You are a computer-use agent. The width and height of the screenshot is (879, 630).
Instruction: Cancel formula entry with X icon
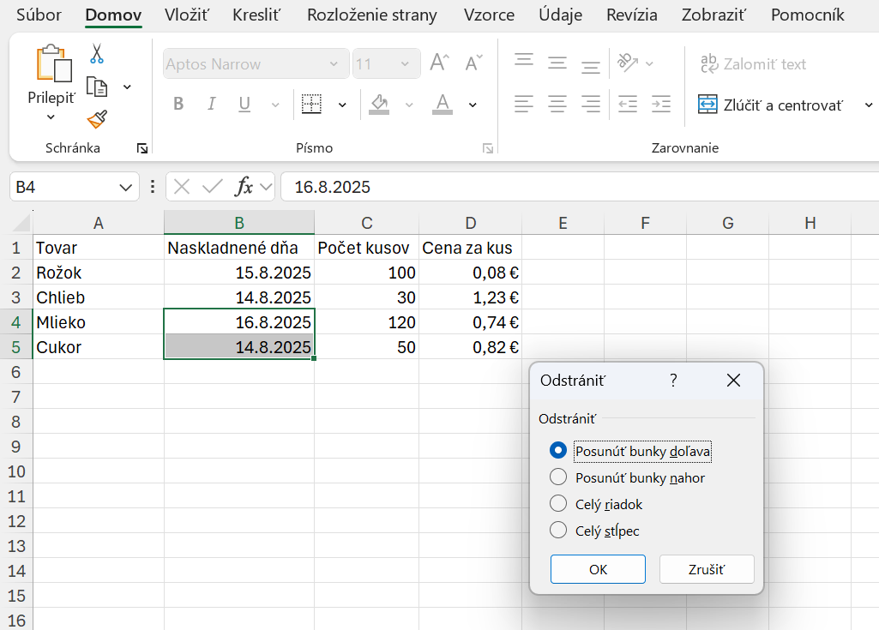coord(182,187)
